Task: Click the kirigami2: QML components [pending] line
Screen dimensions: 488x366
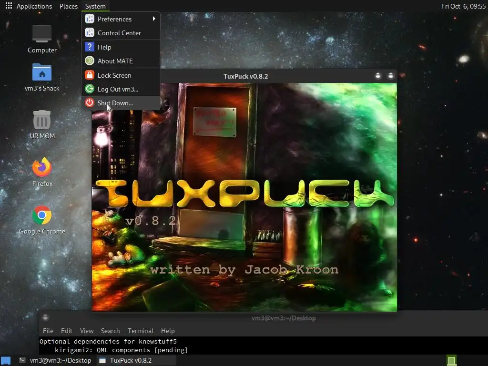Action: [x=121, y=350]
